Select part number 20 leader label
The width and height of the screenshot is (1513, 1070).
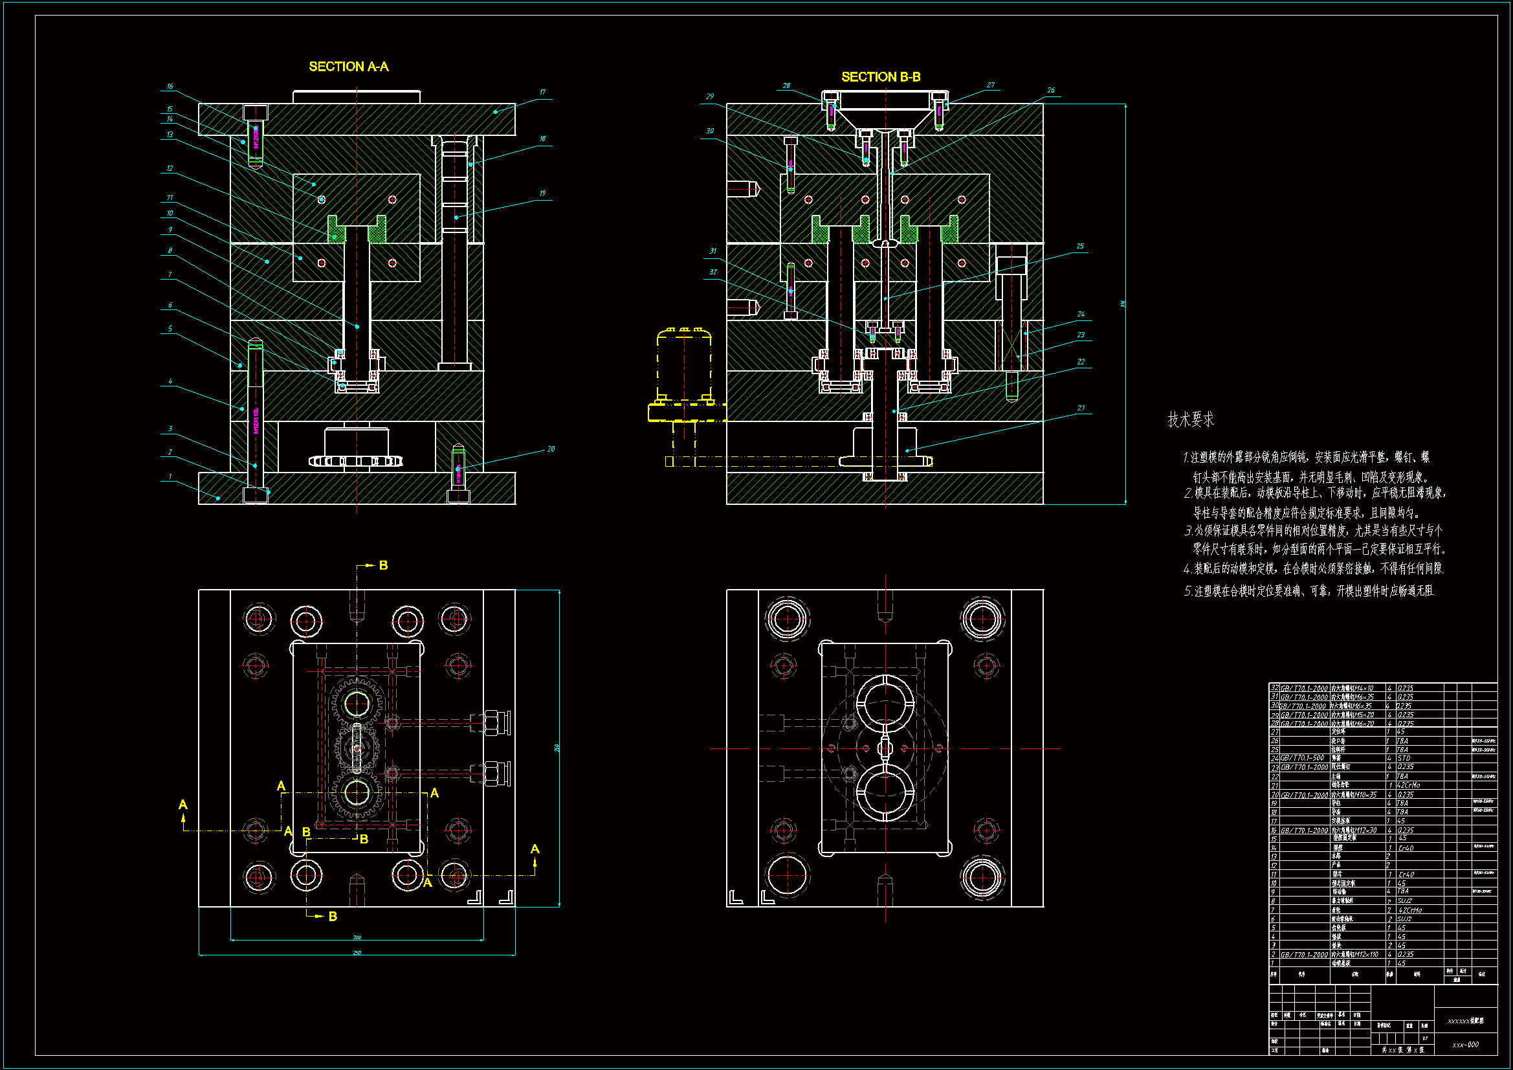(x=551, y=449)
